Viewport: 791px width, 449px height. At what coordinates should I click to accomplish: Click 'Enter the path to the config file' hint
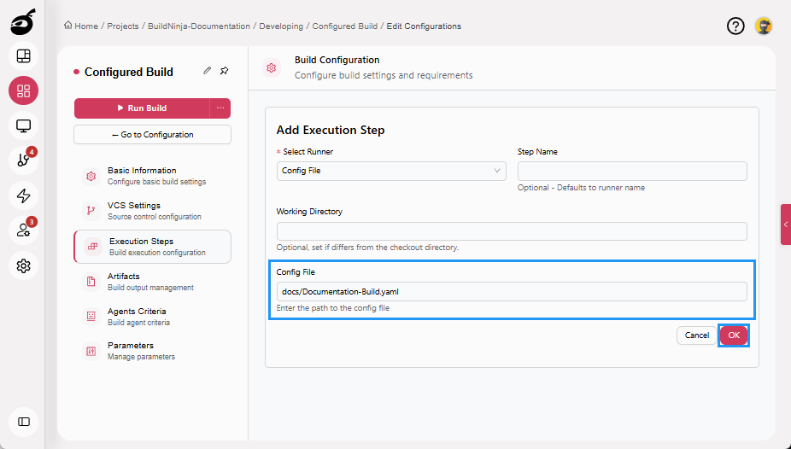point(333,308)
